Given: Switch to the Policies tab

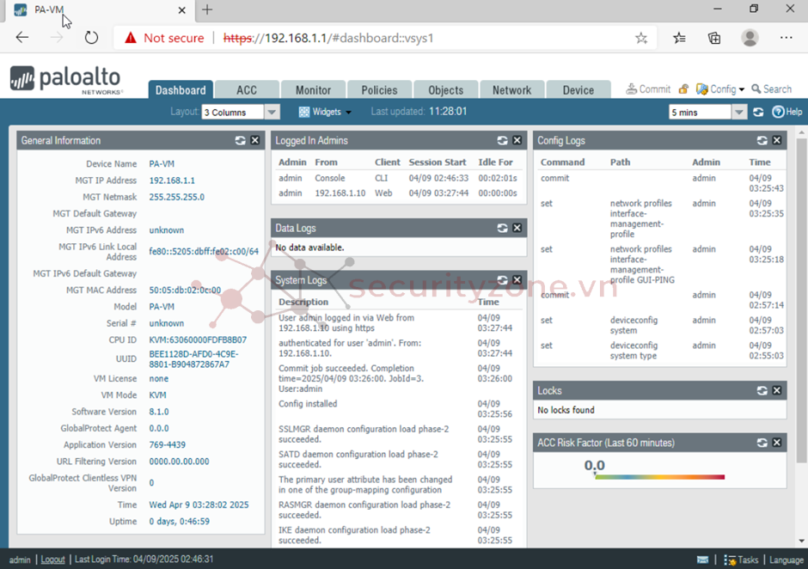Looking at the screenshot, I should click(x=379, y=89).
